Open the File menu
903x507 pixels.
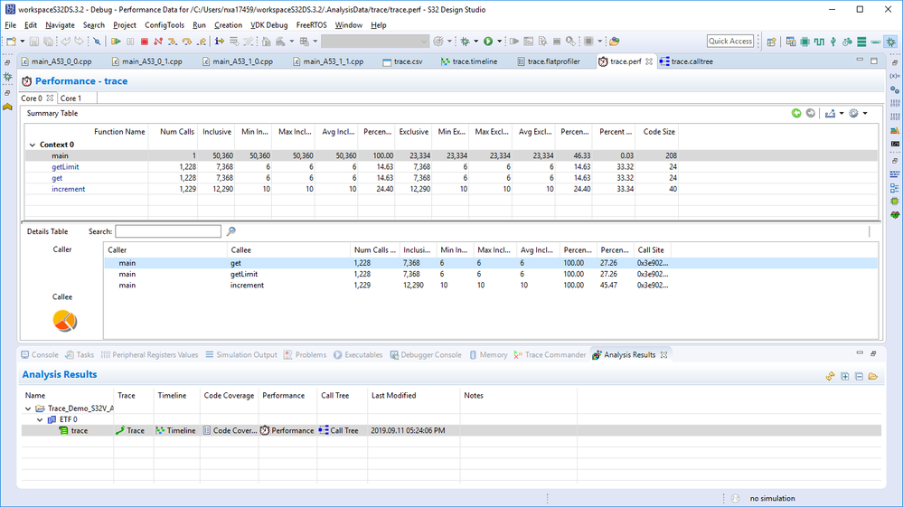(10, 25)
